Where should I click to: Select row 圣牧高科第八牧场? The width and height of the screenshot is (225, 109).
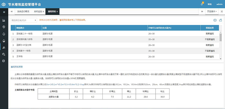pyautogui.click(x=115, y=39)
